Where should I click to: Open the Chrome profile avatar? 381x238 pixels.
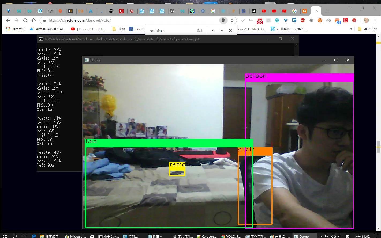[366, 20]
